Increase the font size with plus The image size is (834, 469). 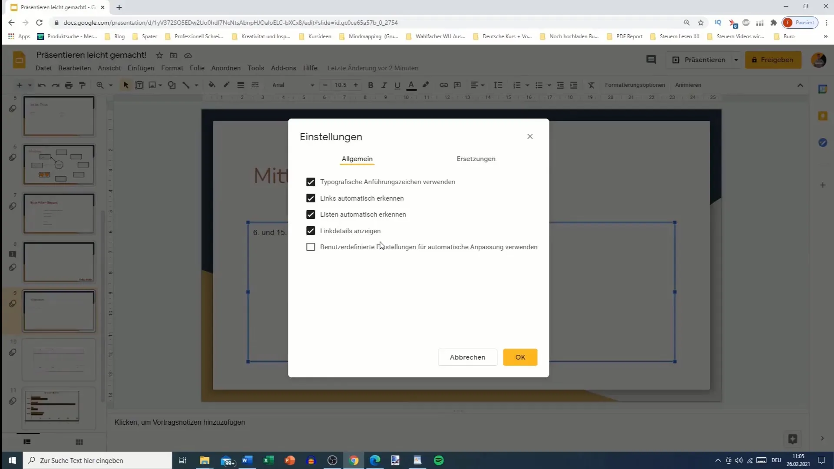[x=356, y=85]
